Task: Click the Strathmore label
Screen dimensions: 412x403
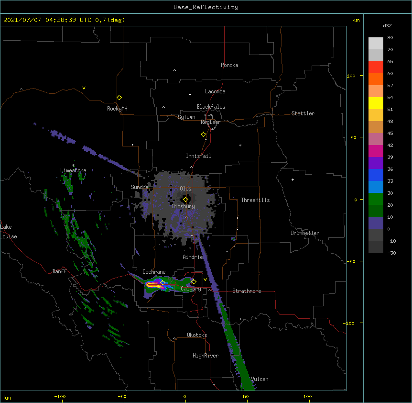Action: point(247,291)
